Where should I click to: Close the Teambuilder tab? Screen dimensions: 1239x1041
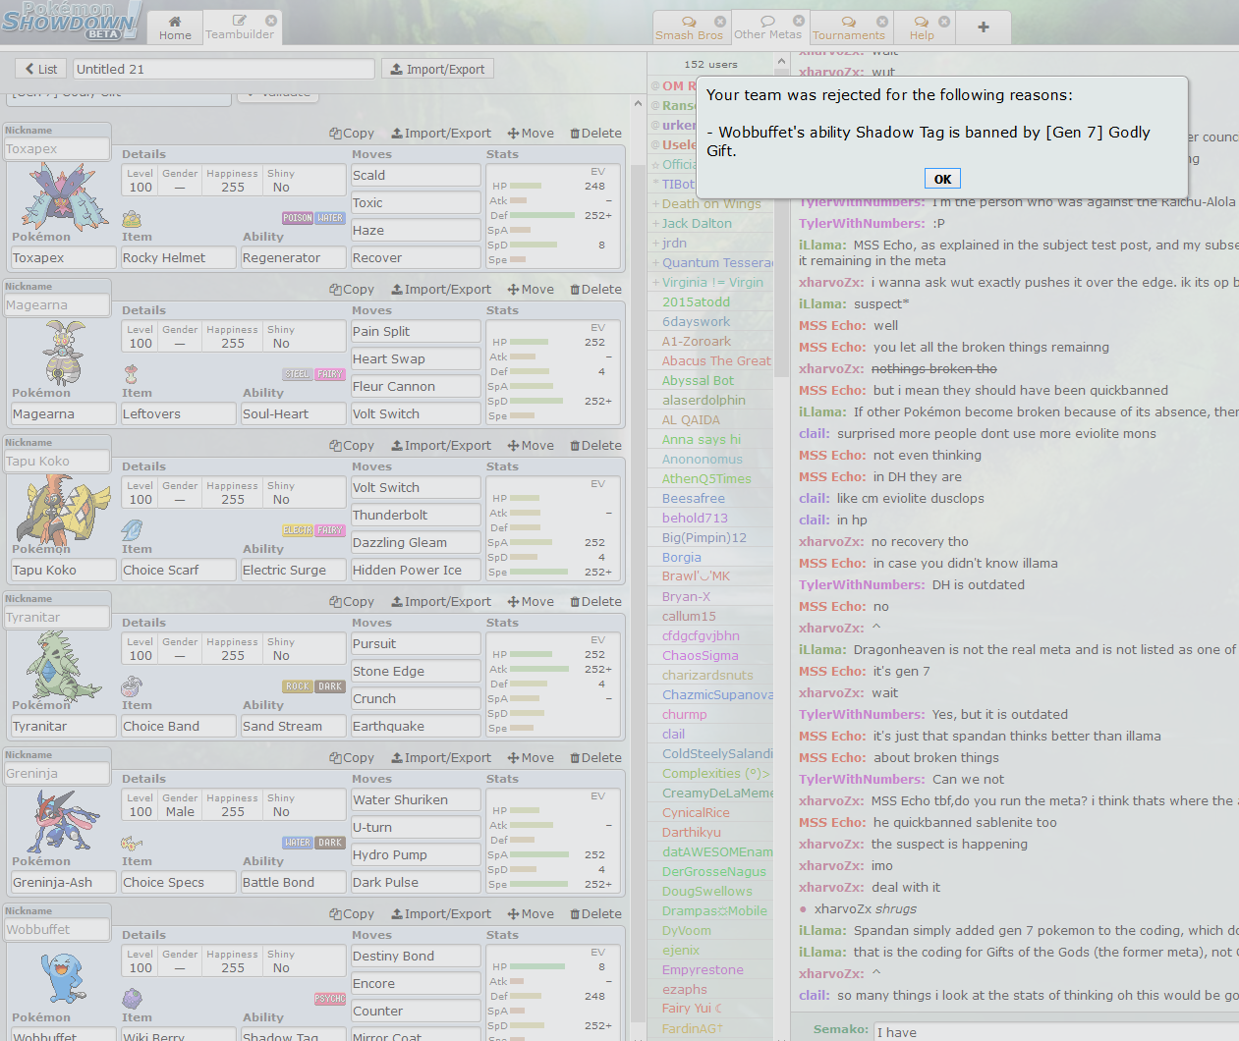click(x=271, y=20)
